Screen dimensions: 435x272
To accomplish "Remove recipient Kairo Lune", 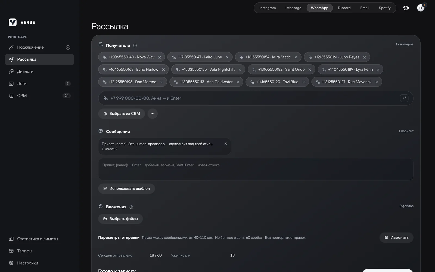I will pyautogui.click(x=227, y=57).
